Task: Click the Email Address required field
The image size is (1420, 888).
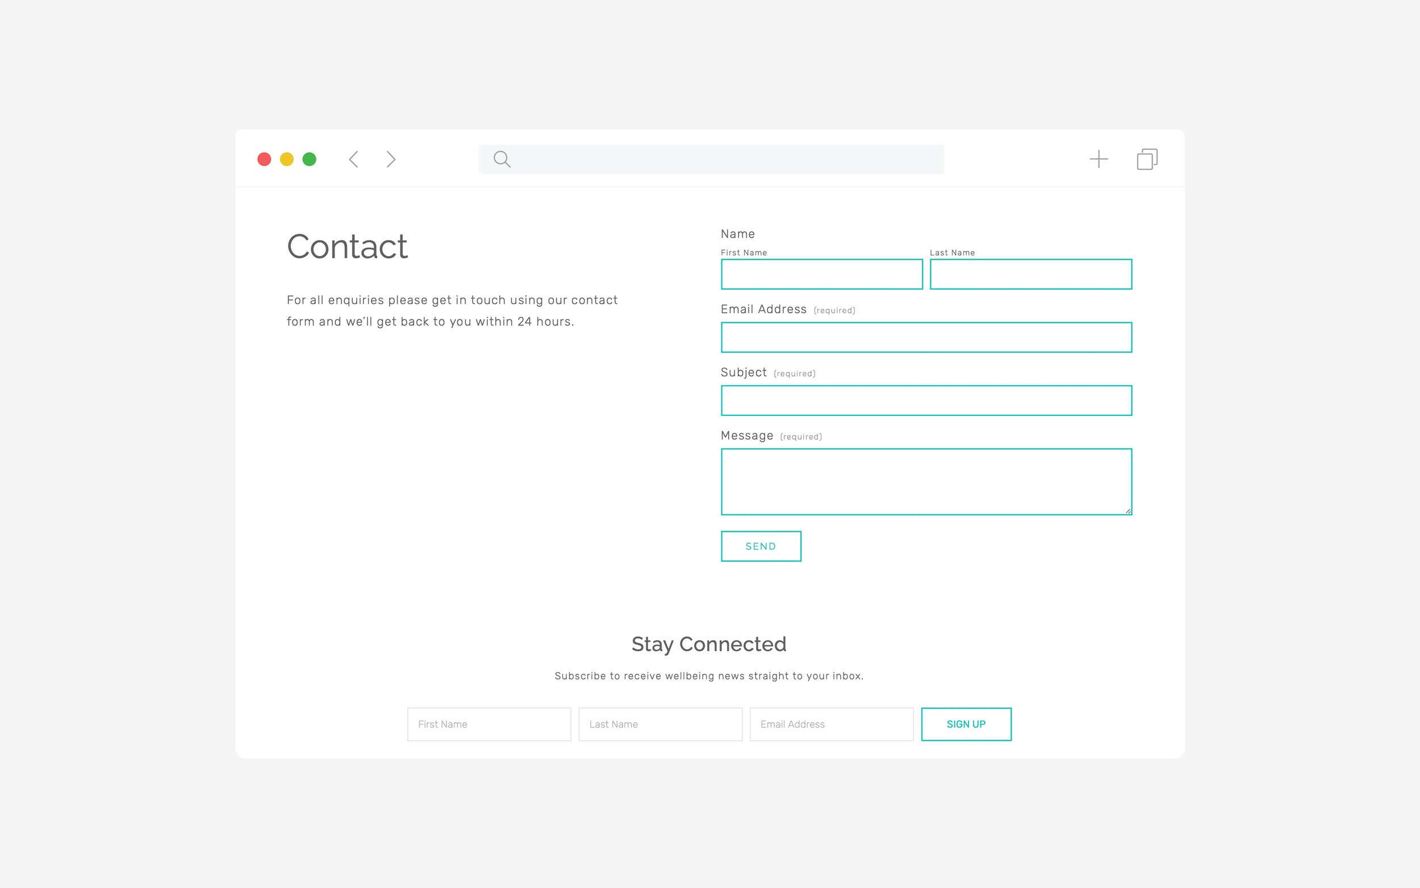Action: click(926, 336)
